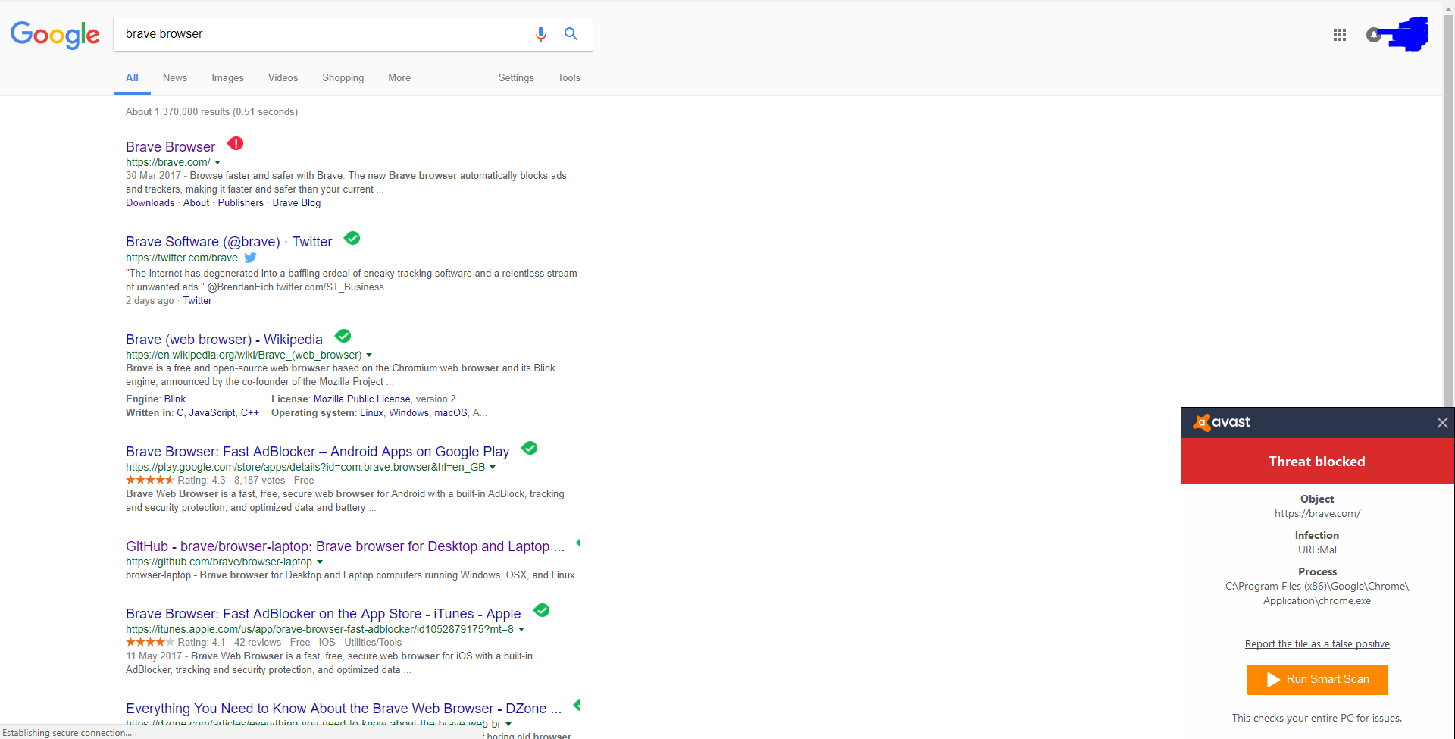Switch to the Videos tab
Image resolution: width=1455 pixels, height=739 pixels.
coord(283,78)
